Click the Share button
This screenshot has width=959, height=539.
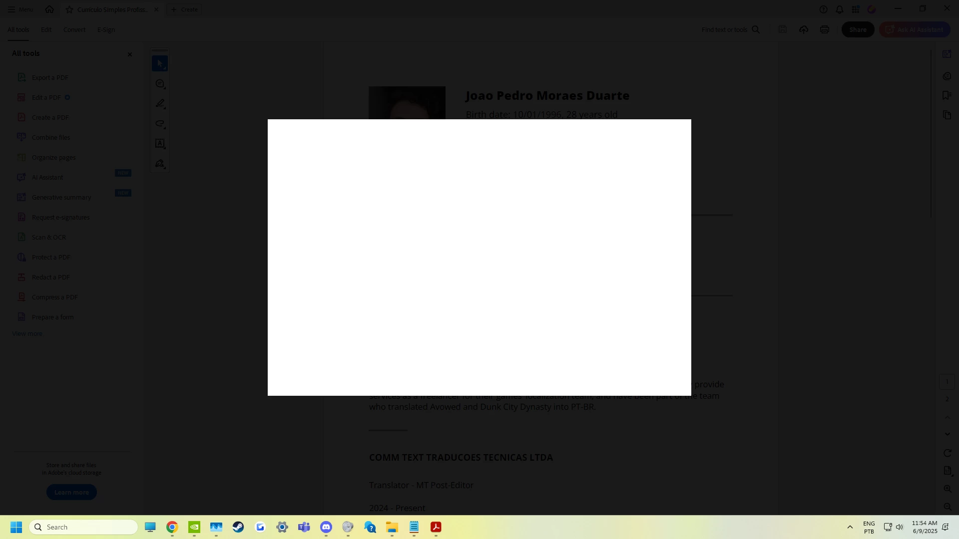pos(858,30)
